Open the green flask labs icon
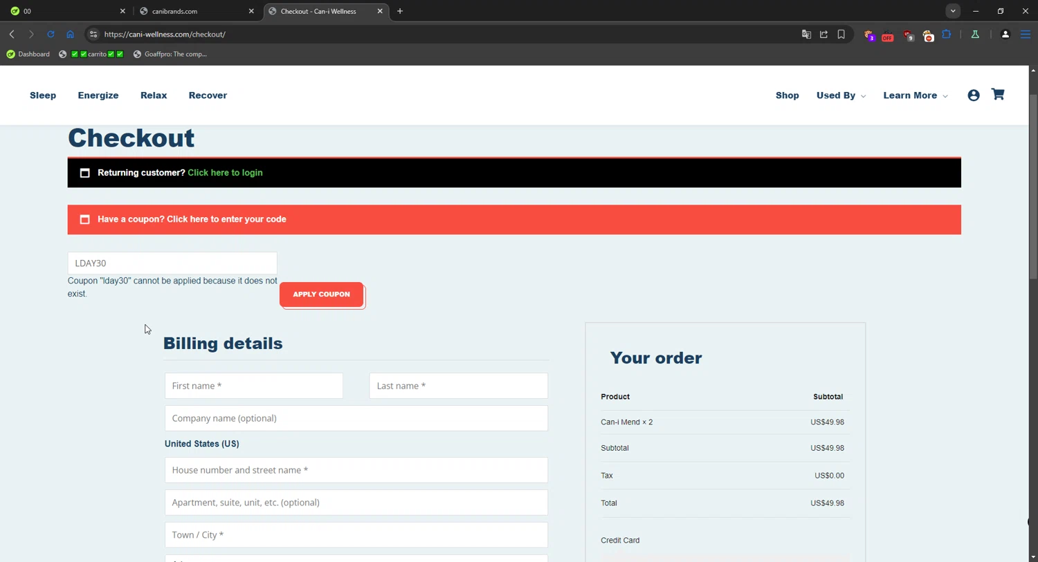 975,34
